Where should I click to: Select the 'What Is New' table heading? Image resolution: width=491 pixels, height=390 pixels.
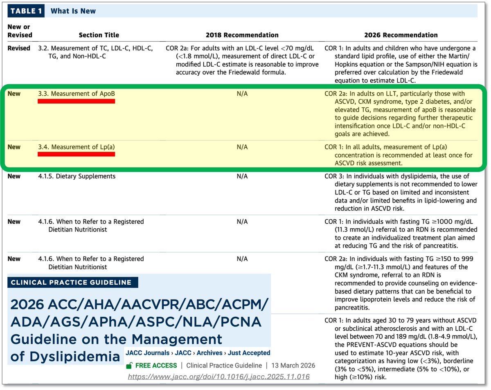tap(73, 11)
